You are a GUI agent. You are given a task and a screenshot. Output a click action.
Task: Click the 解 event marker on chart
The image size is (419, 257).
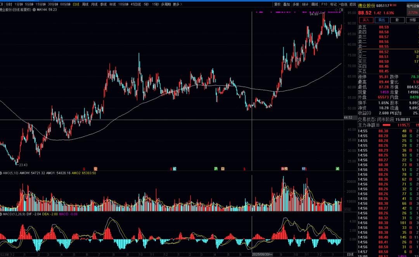pos(175,169)
